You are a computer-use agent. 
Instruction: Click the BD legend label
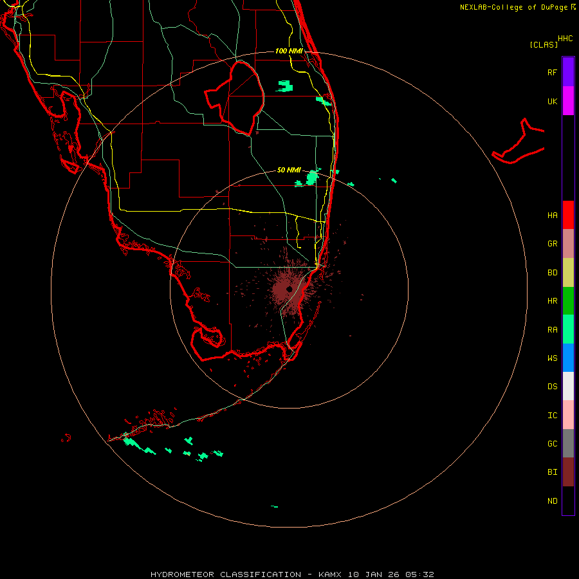552,273
